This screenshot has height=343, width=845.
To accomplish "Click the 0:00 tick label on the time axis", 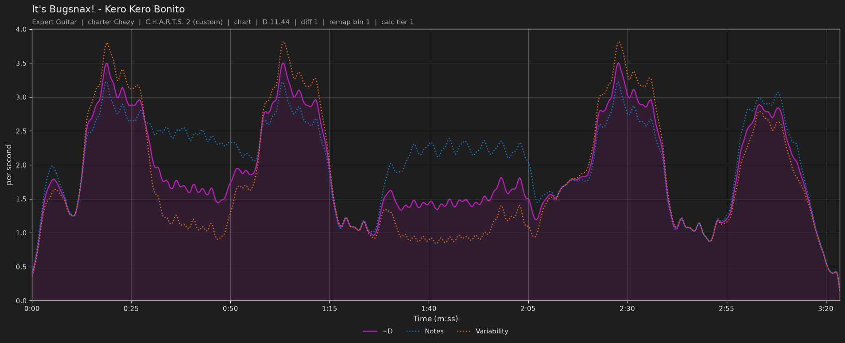I will (x=32, y=308).
